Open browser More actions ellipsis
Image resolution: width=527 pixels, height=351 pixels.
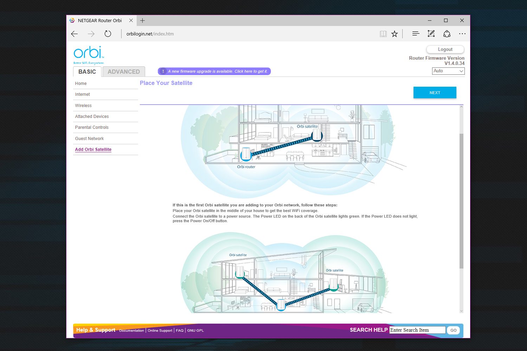click(462, 34)
